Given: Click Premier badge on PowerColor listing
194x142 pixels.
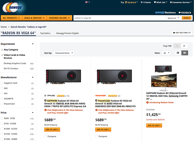Looking at the screenshot, I should [x=96, y=100].
